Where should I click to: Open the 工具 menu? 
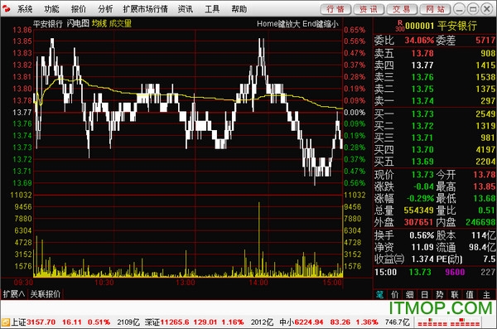coord(212,9)
